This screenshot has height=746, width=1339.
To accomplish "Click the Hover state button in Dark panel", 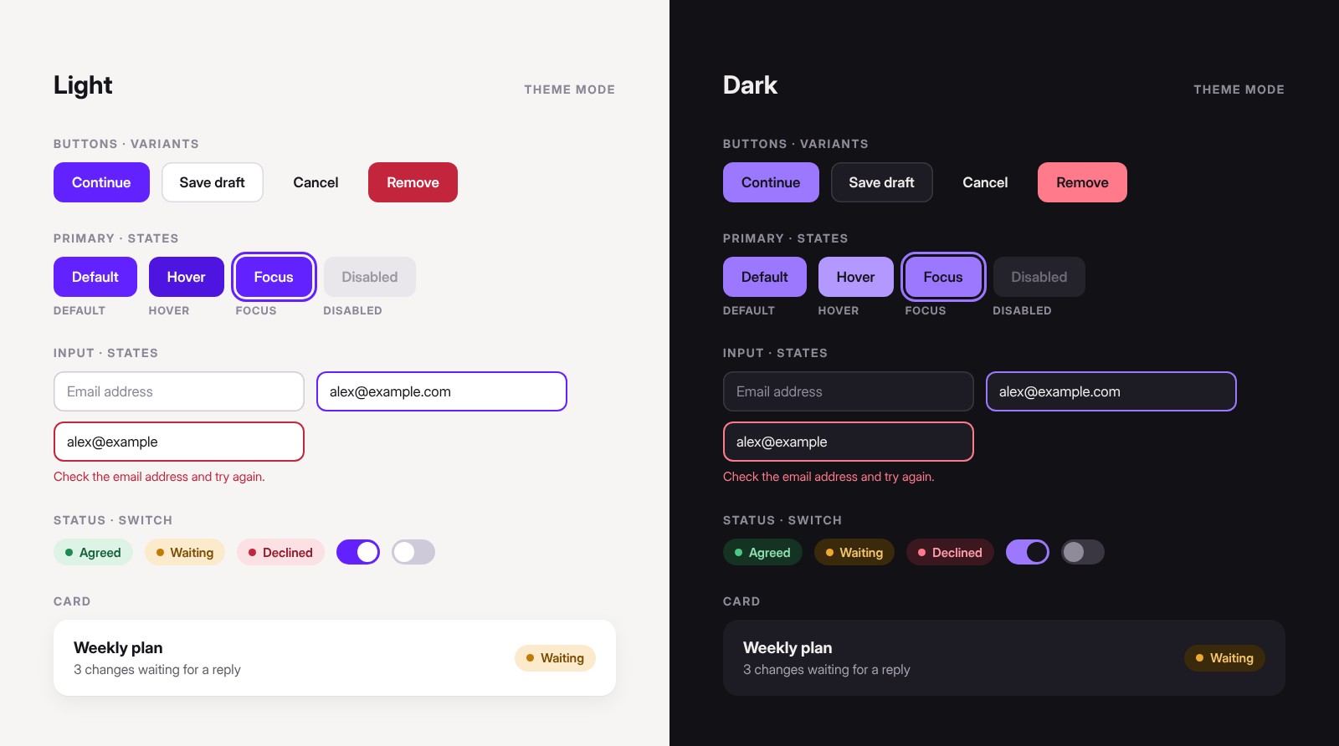I will pyautogui.click(x=856, y=277).
